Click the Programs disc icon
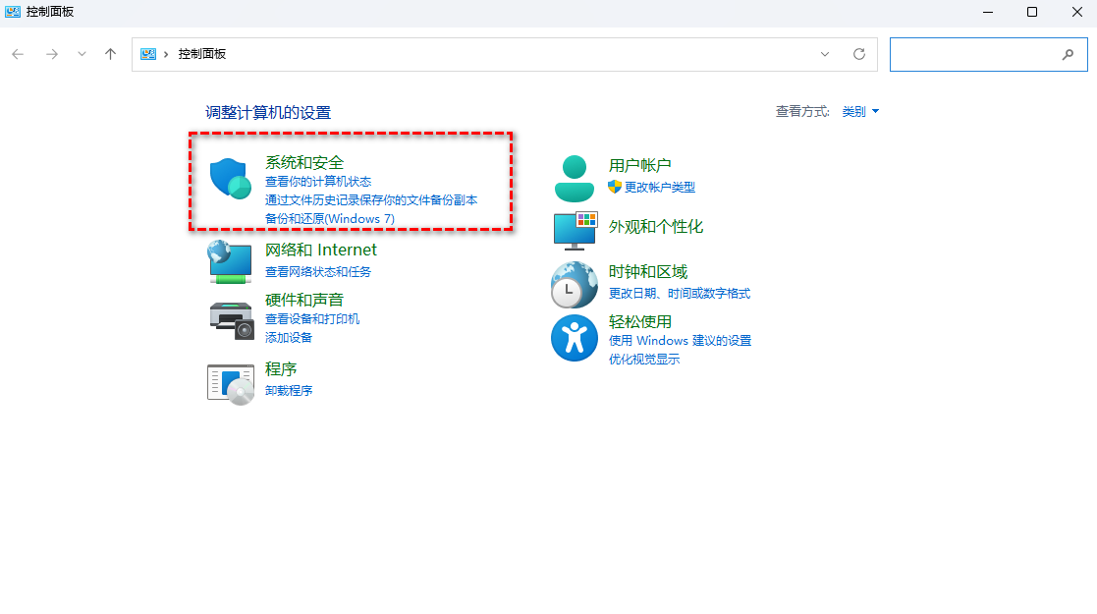Viewport: 1097px width, 614px height. click(231, 382)
